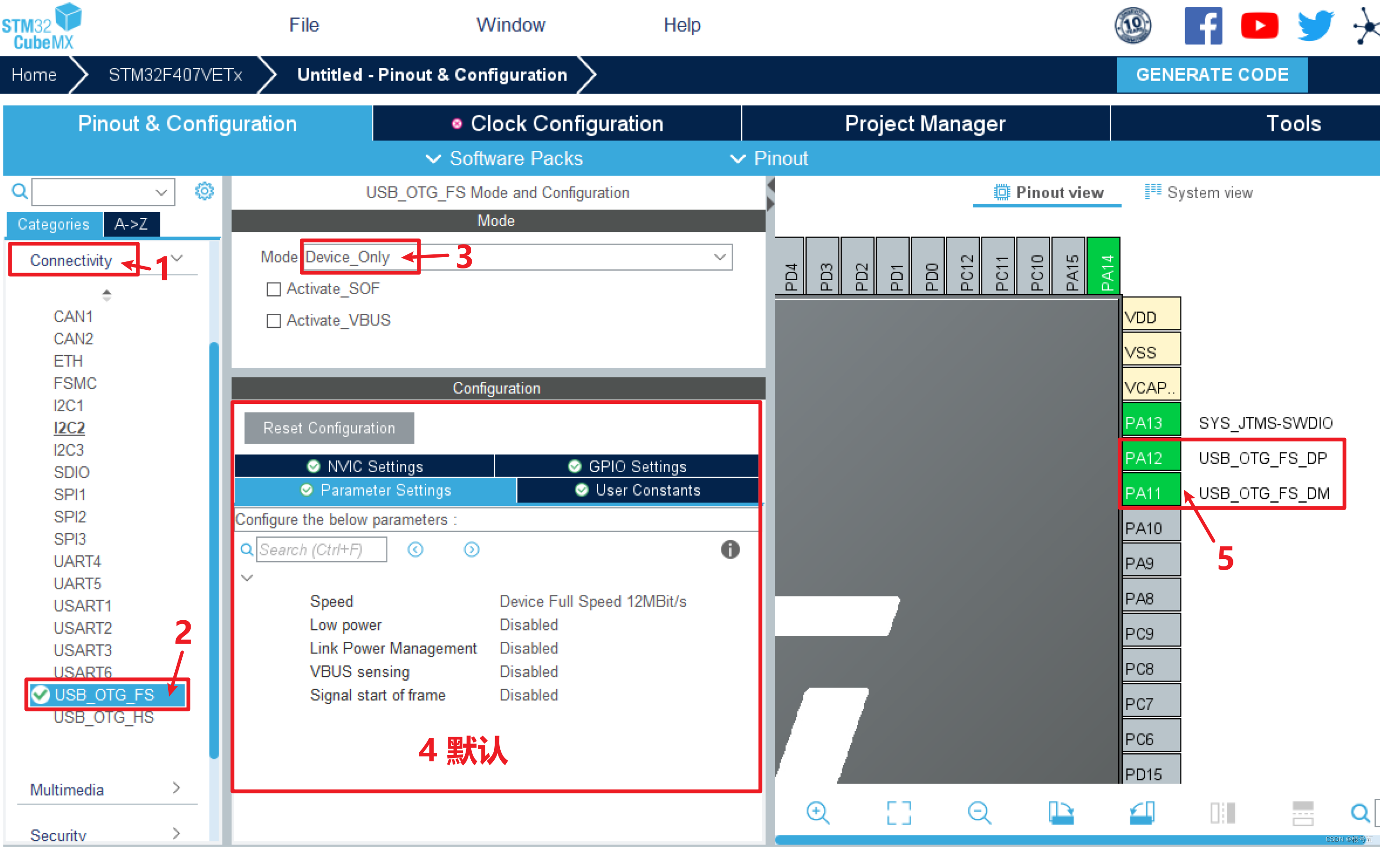1380x847 pixels.
Task: Open the YouTube icon in header
Action: click(x=1259, y=26)
